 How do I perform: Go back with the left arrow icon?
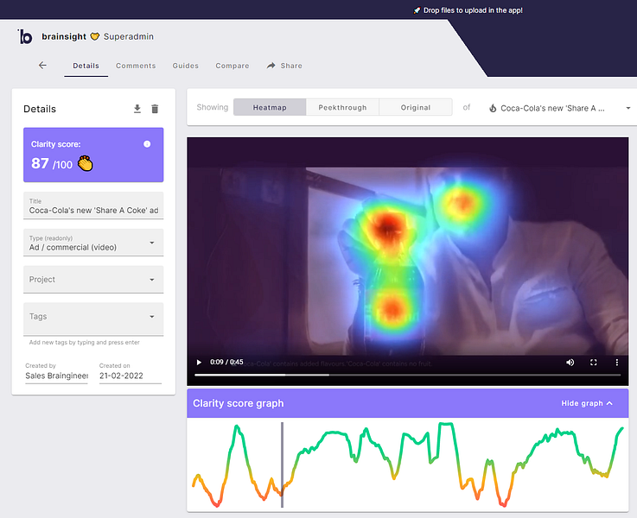point(42,66)
